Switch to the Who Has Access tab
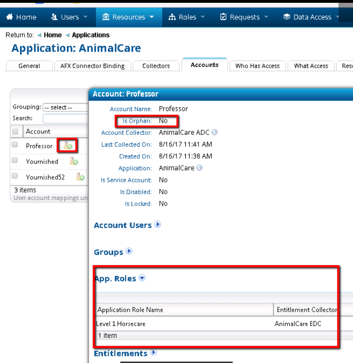The image size is (353, 363). 257,66
